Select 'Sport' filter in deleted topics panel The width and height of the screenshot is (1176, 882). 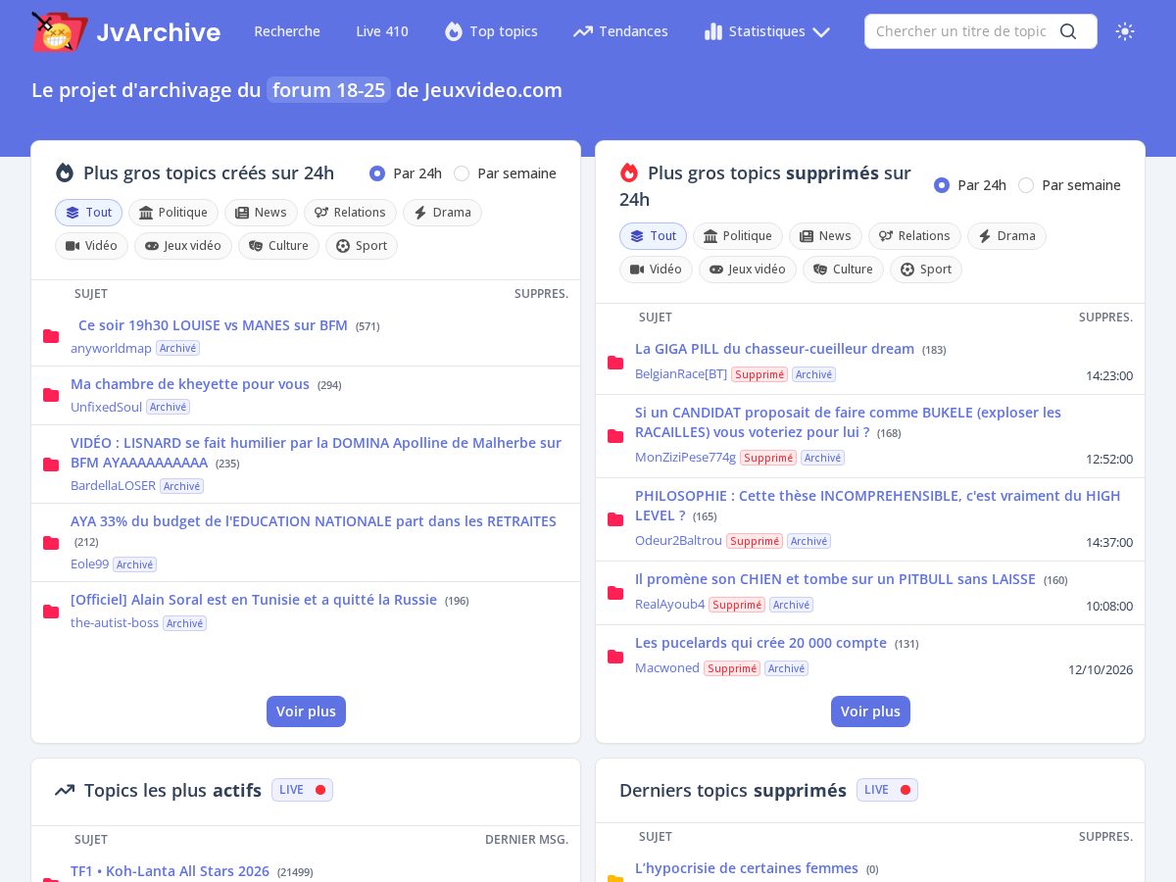[x=926, y=269]
